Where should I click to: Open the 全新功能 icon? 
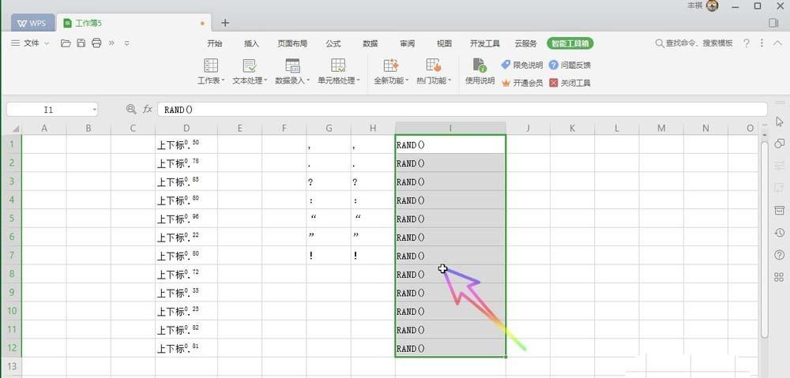(x=391, y=65)
